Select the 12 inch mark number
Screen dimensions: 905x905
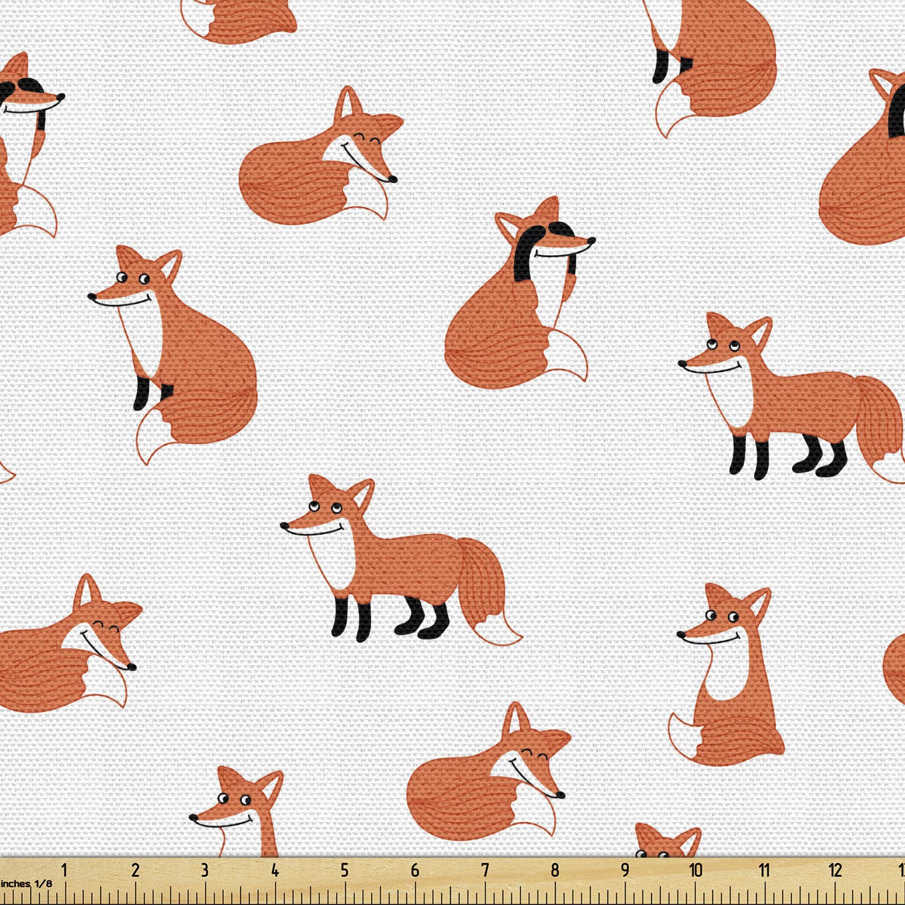click(x=836, y=870)
